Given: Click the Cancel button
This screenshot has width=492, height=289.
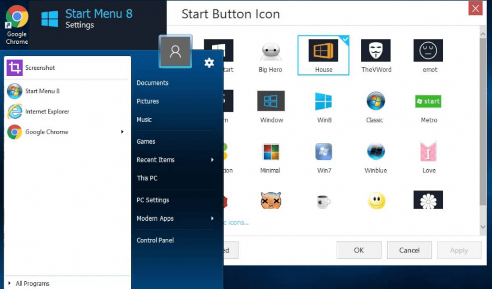Looking at the screenshot, I should pyautogui.click(x=409, y=251).
